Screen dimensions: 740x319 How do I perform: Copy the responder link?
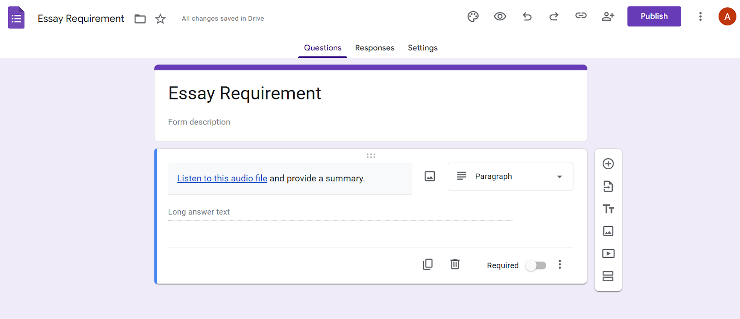point(581,16)
